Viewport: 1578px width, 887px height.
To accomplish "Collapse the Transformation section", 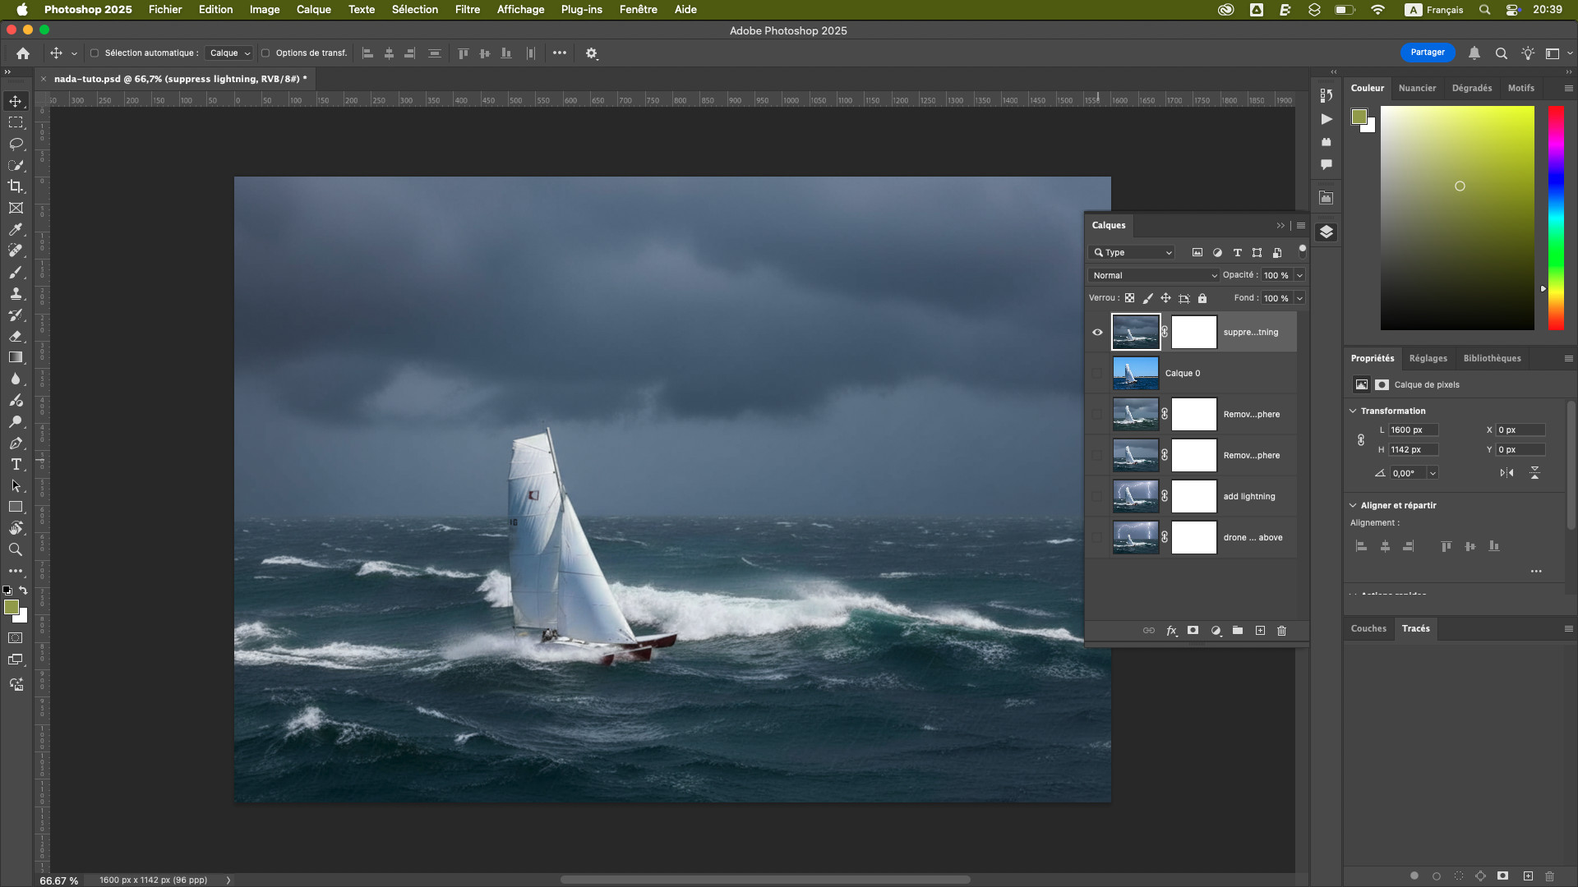I will coord(1353,411).
